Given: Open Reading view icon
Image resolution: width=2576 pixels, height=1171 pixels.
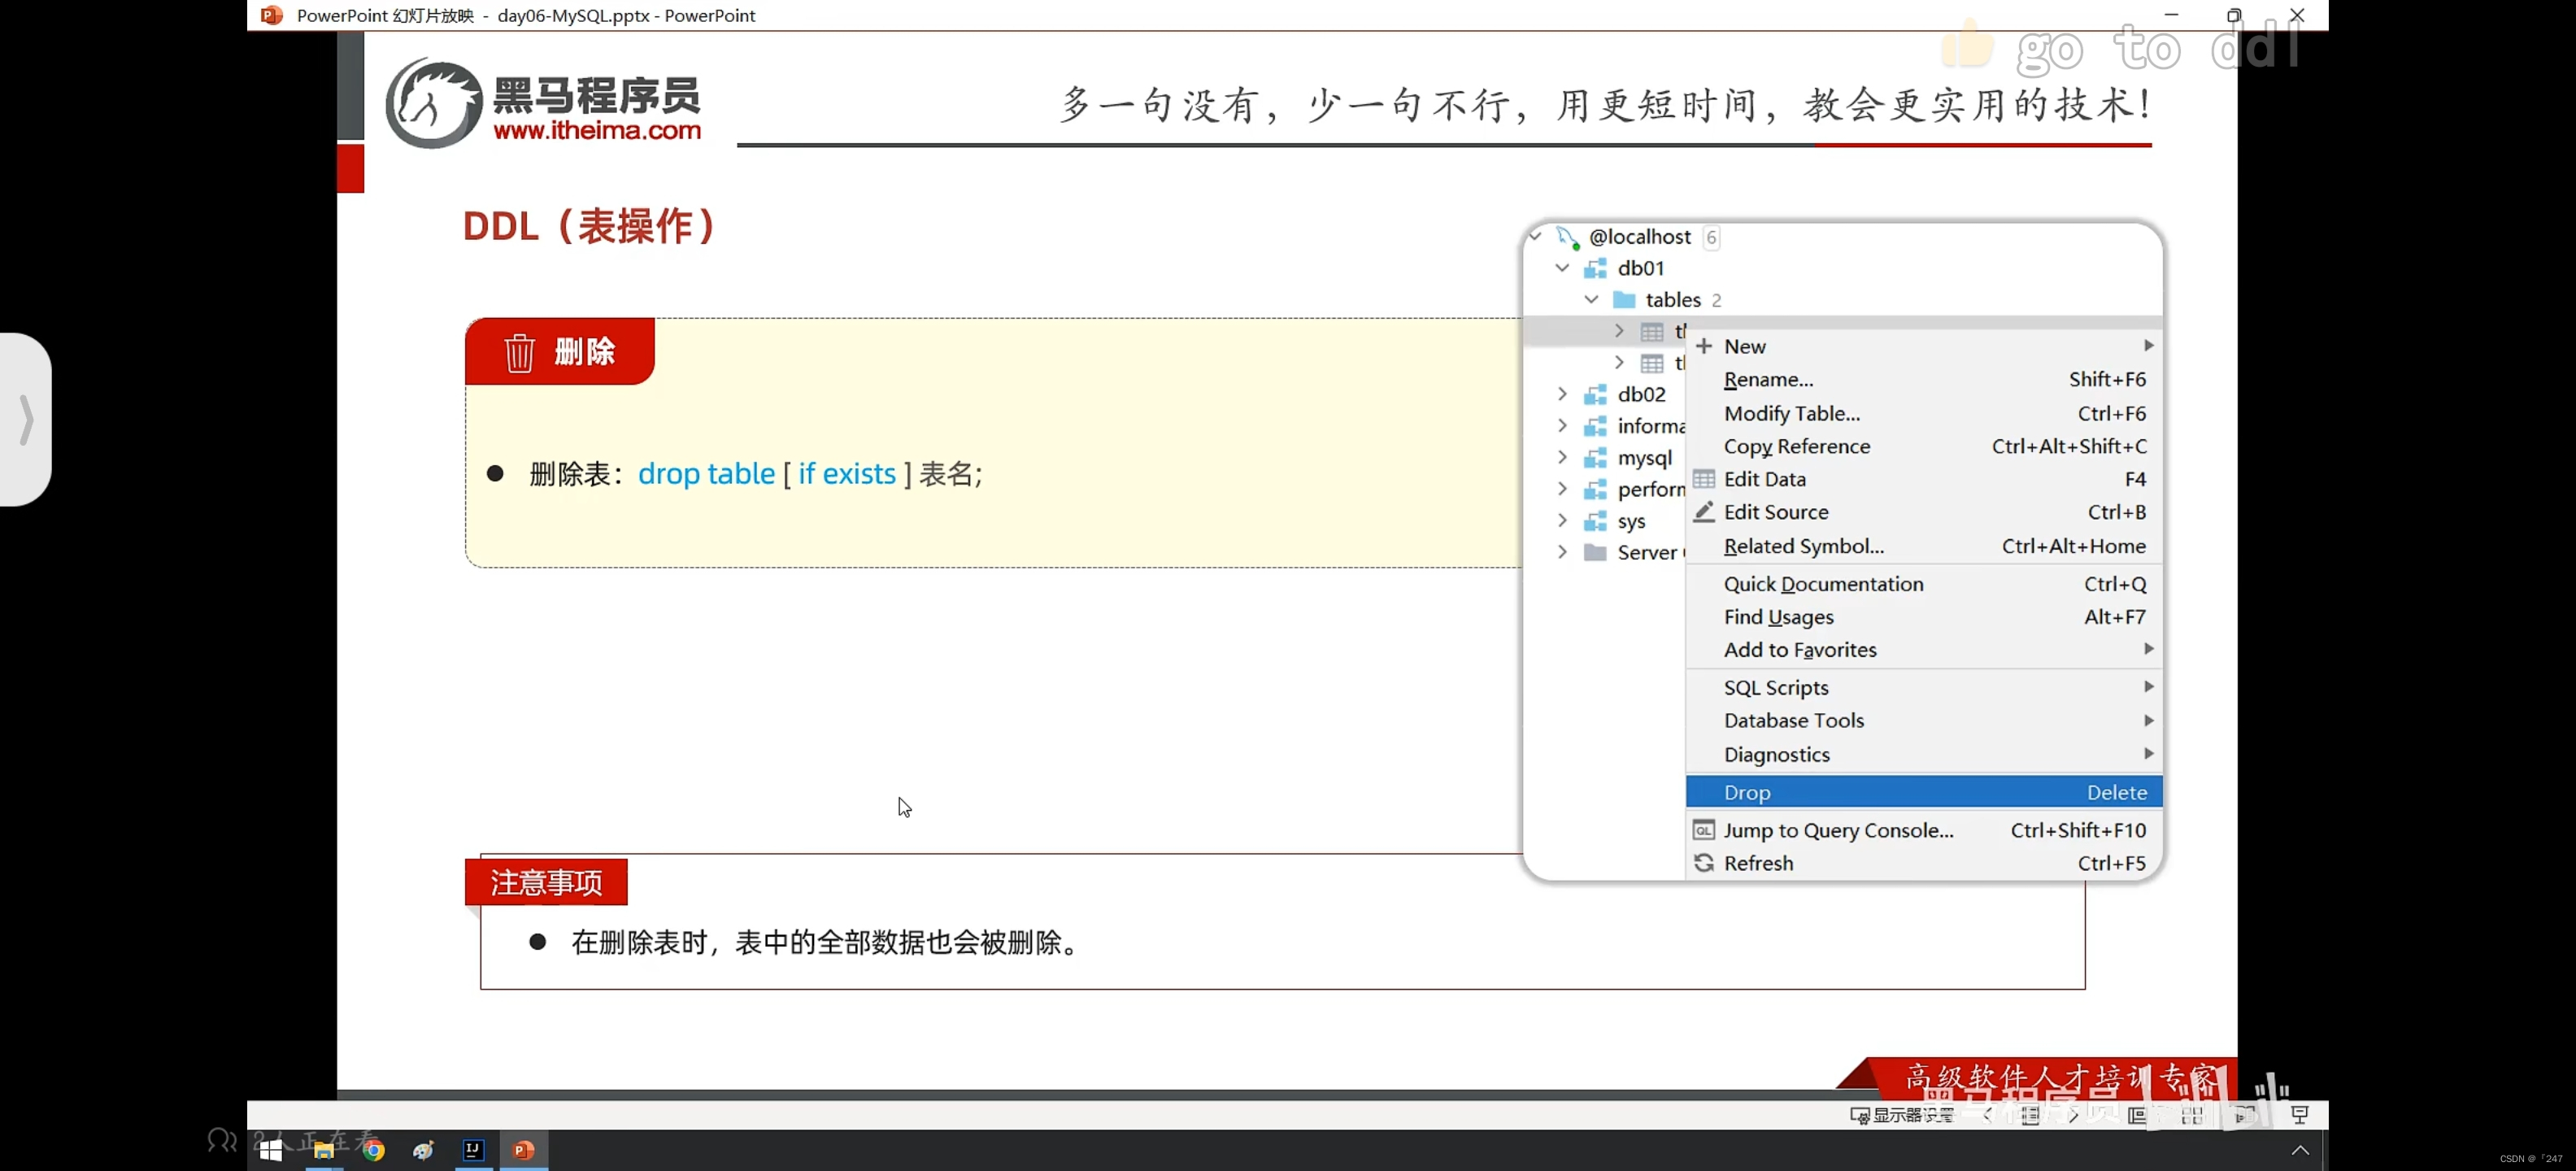Looking at the screenshot, I should 2246,1115.
